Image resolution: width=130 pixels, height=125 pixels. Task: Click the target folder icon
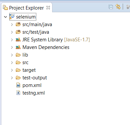(18, 70)
